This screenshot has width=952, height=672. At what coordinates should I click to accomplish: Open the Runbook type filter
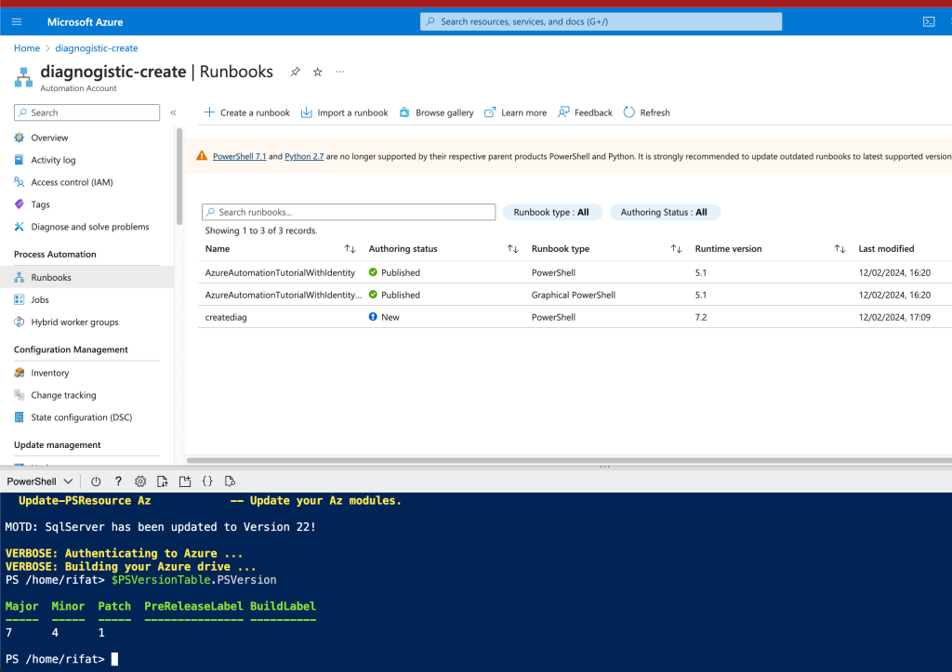[551, 212]
